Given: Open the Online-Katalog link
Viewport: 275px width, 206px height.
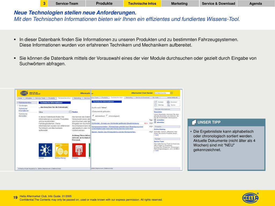Looking at the screenshot, I should pyautogui.click(x=160, y=129).
